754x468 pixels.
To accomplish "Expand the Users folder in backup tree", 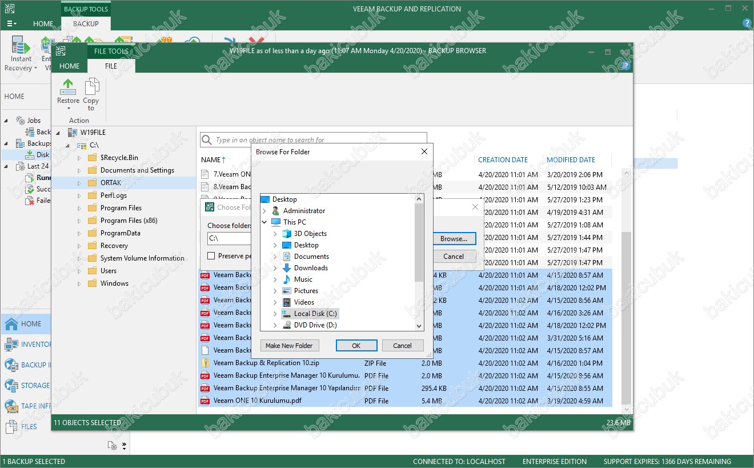I will click(79, 271).
